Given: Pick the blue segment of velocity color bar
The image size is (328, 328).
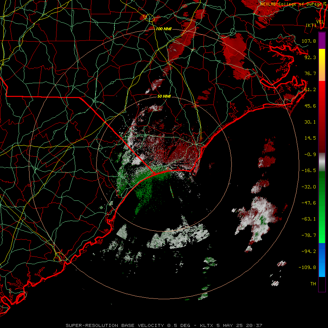Looking at the screenshot, I should coord(322,260).
